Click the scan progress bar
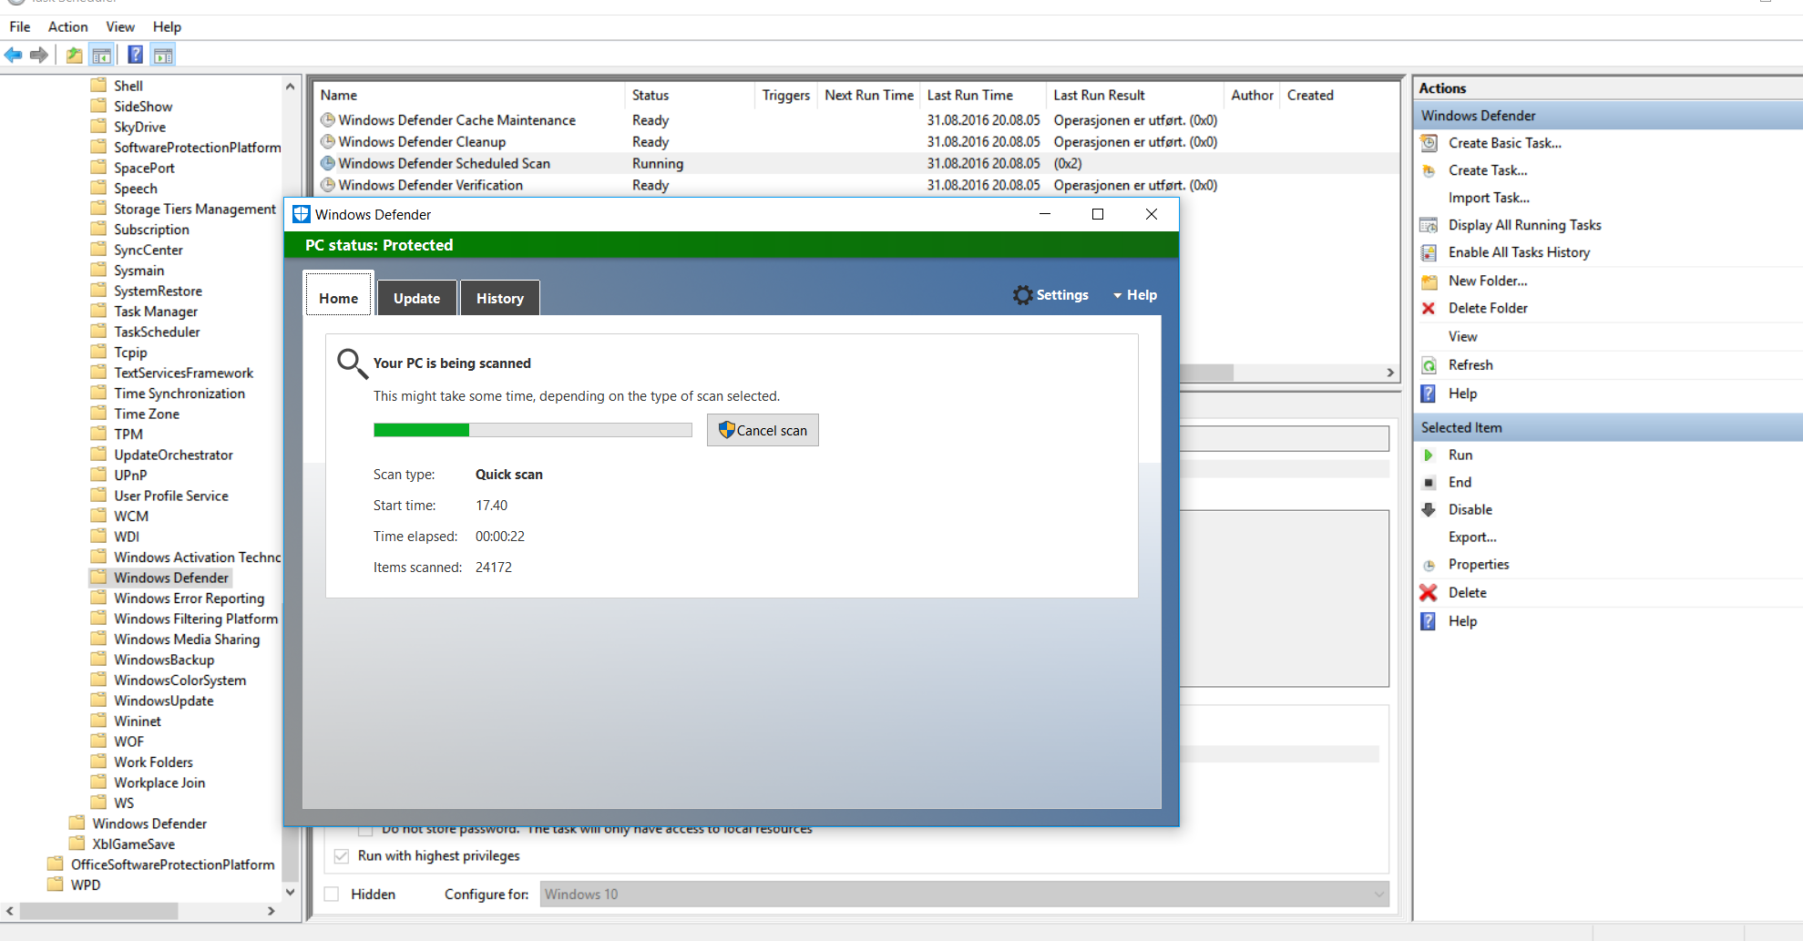 [x=533, y=430]
